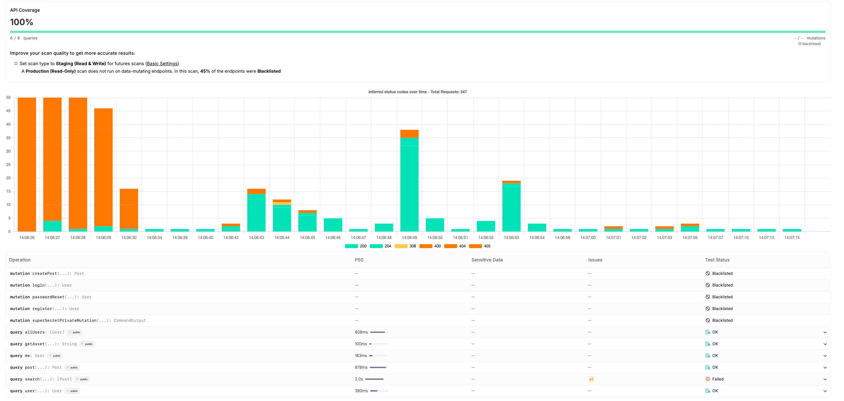Click the Blacklisted icon on createPost row

708,274
